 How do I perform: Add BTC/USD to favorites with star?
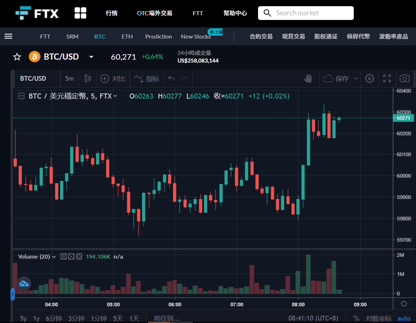(x=17, y=57)
